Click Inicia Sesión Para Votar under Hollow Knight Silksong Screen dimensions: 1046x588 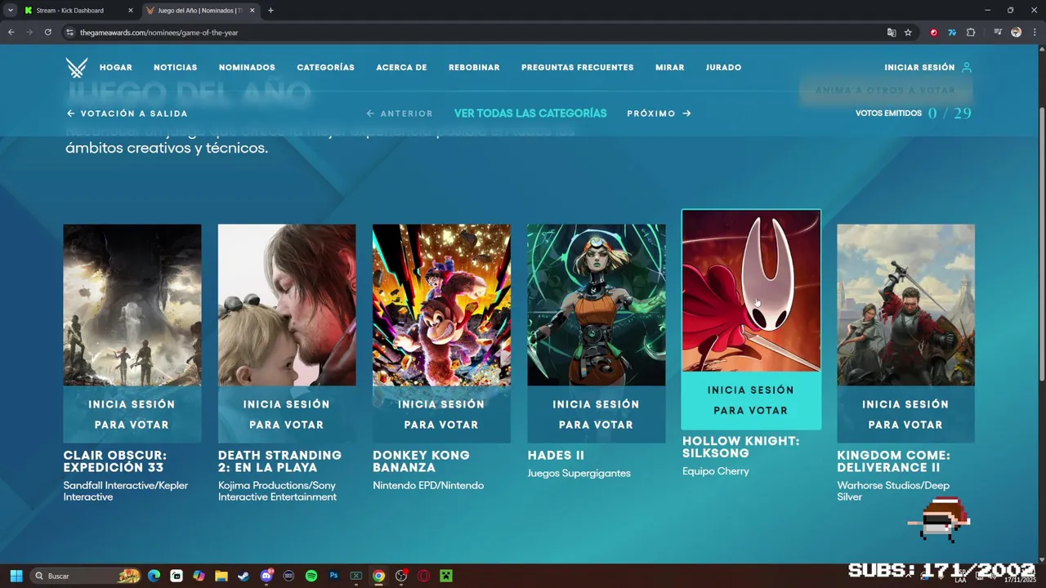(x=751, y=400)
